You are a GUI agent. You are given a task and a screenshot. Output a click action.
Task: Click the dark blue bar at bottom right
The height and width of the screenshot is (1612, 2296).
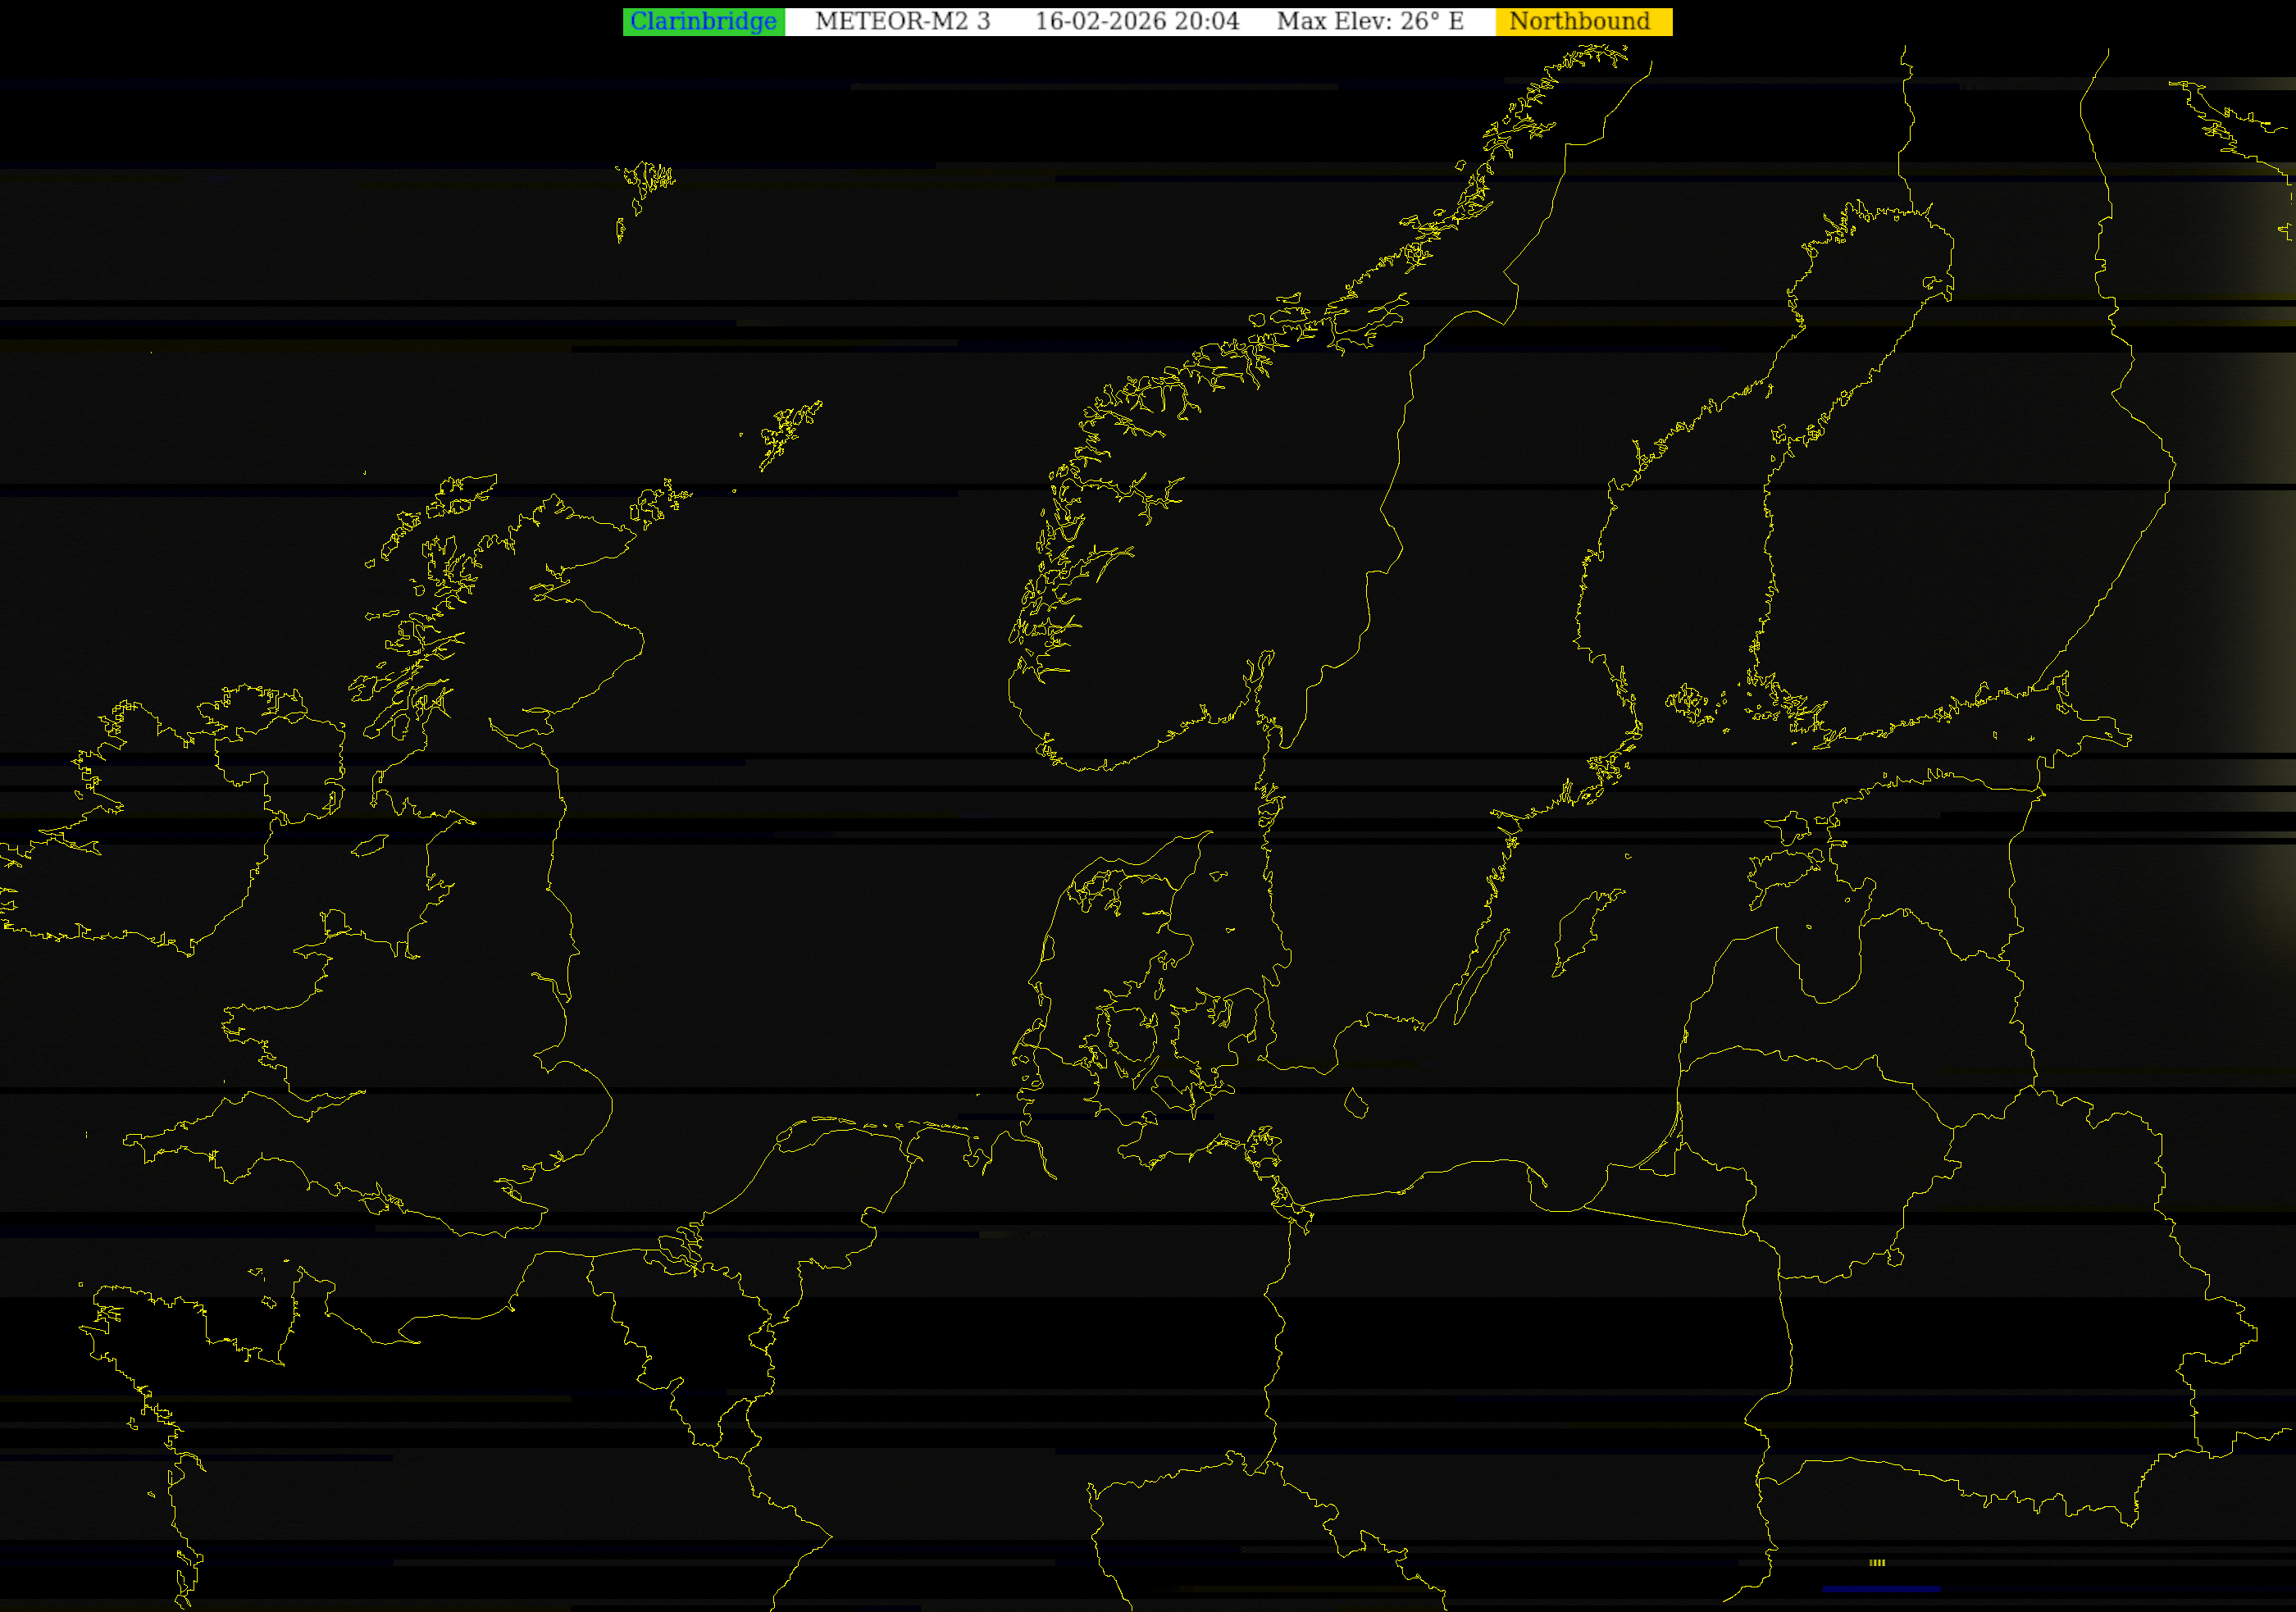click(1881, 1588)
